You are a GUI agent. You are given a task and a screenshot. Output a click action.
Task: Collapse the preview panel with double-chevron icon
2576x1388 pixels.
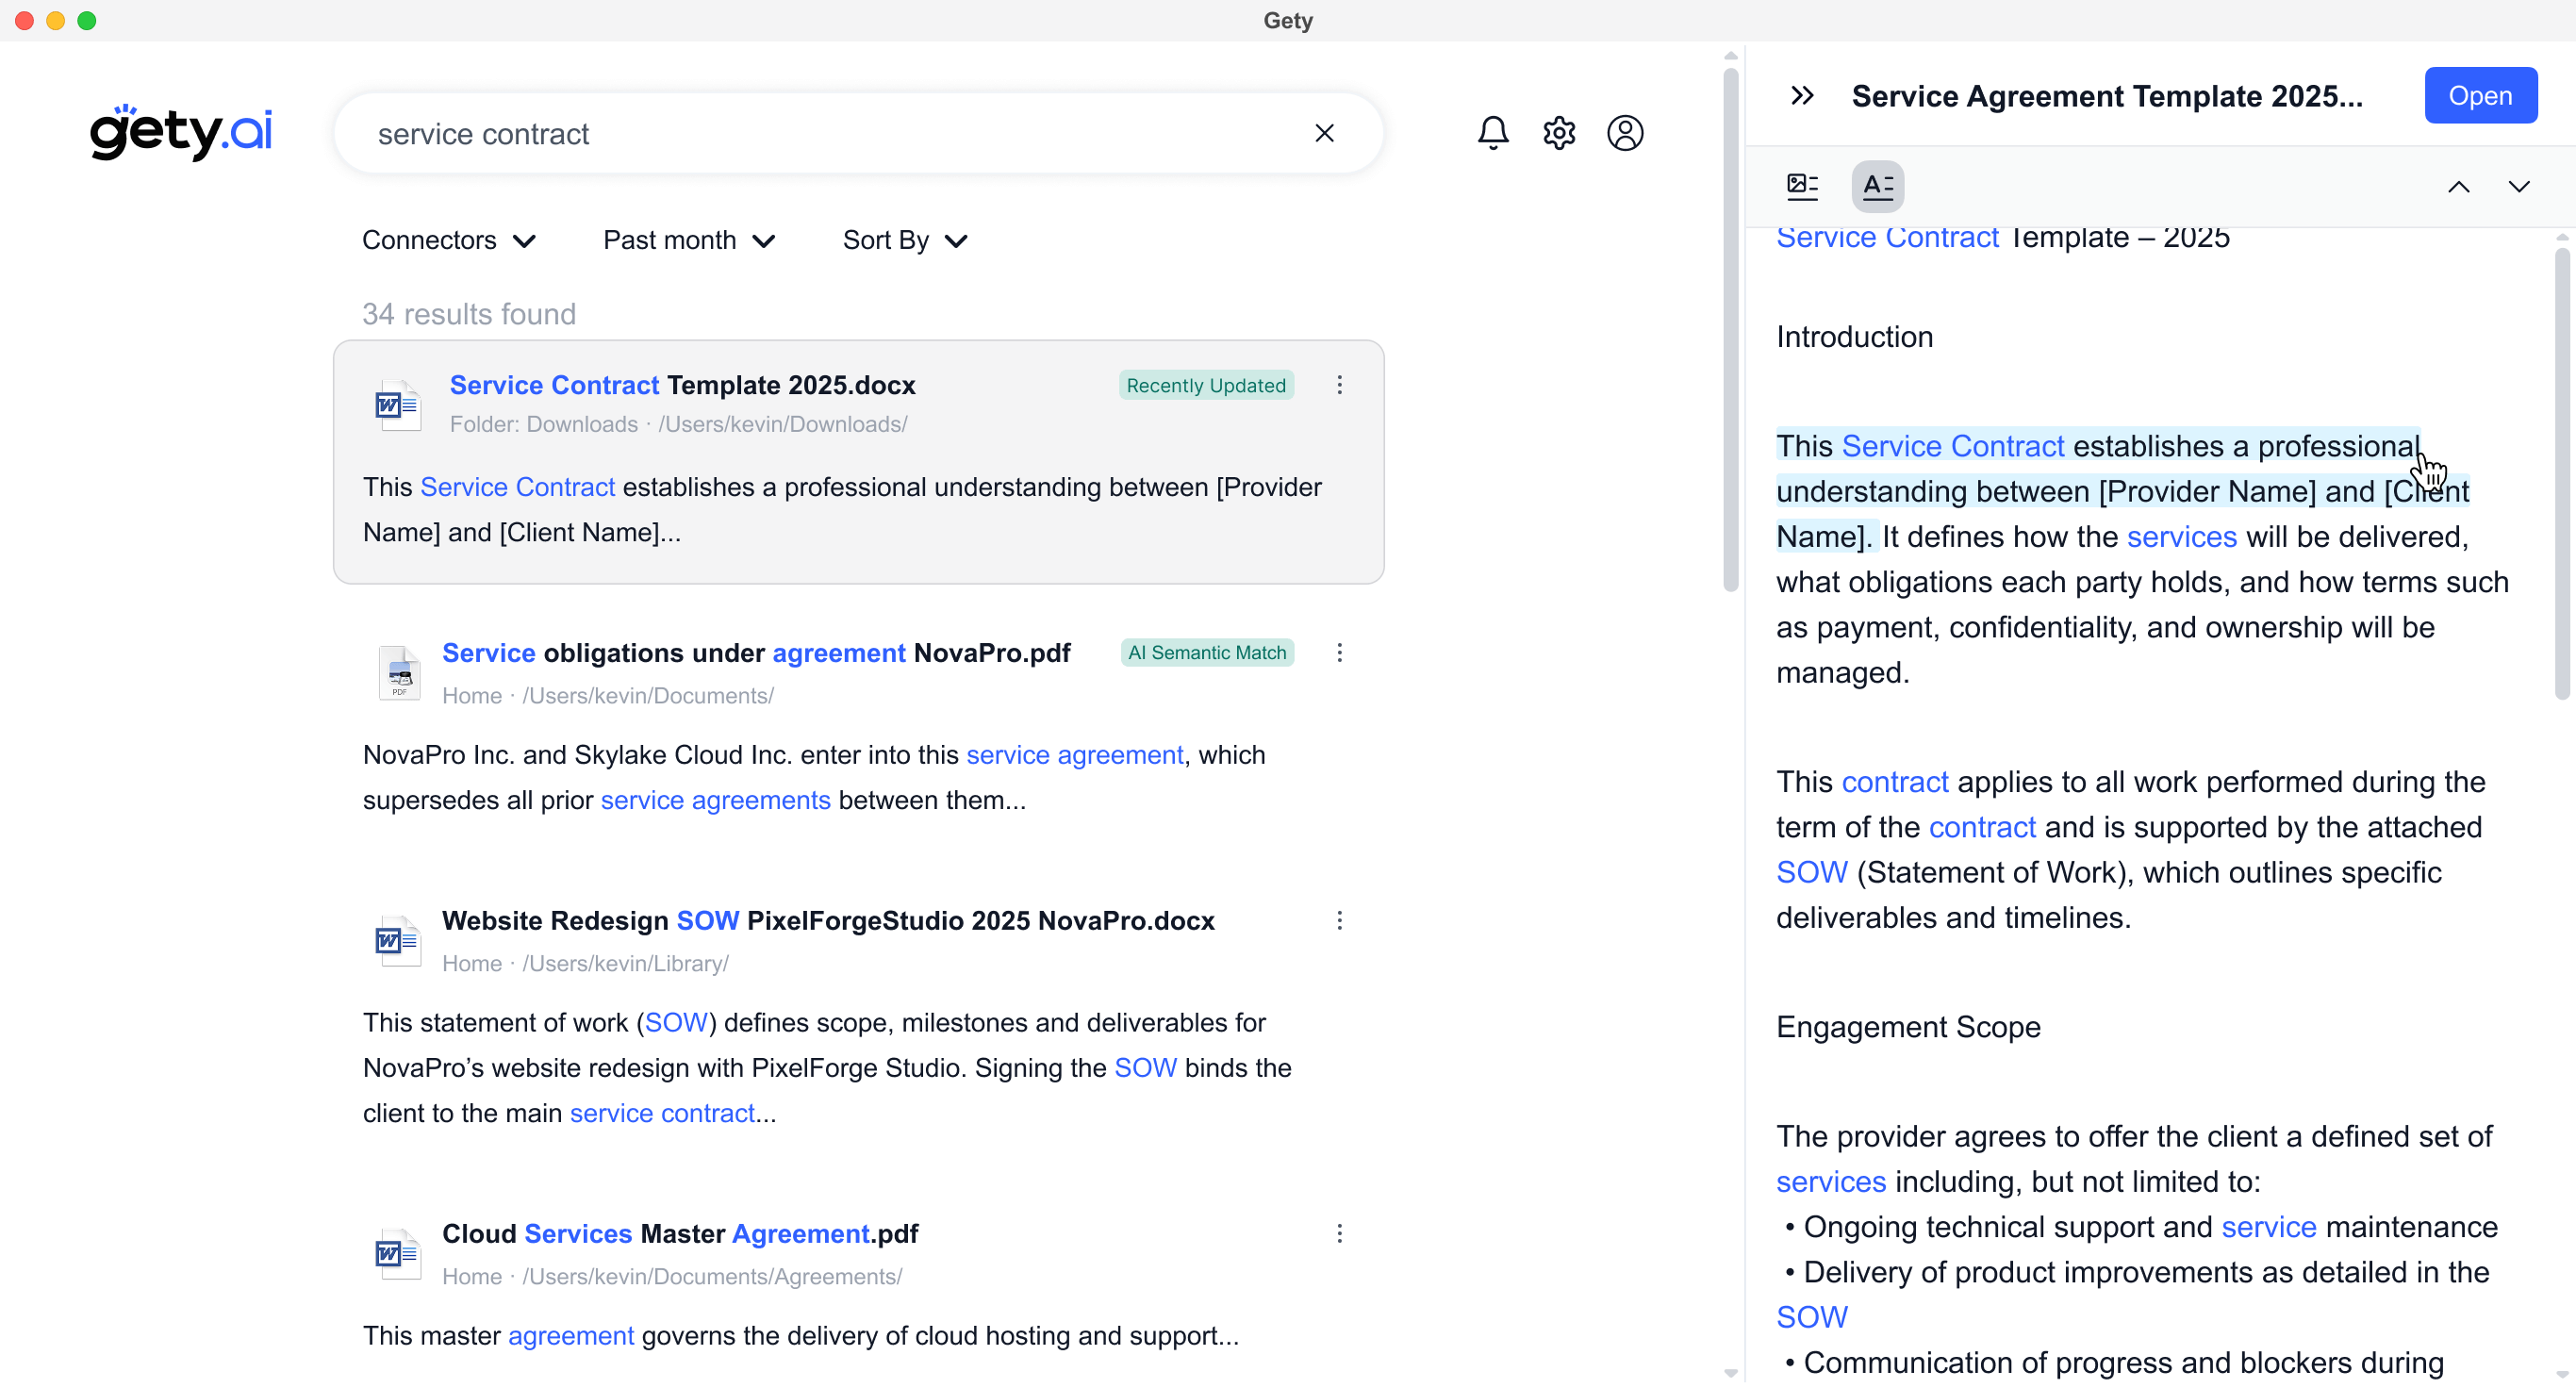tap(1802, 96)
